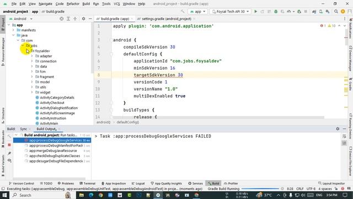Toggle Build Variants side panel
Image resolution: width=353 pixels, height=199 pixels.
pyautogui.click(x=3, y=166)
